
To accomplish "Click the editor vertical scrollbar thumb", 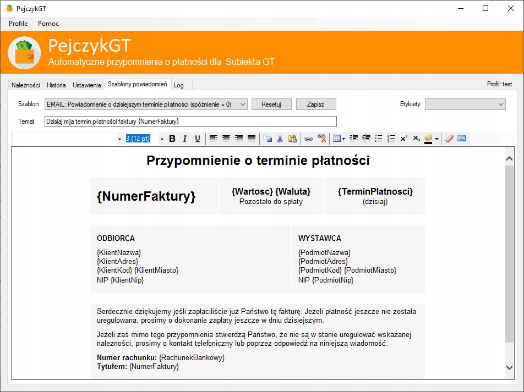I will tap(509, 254).
